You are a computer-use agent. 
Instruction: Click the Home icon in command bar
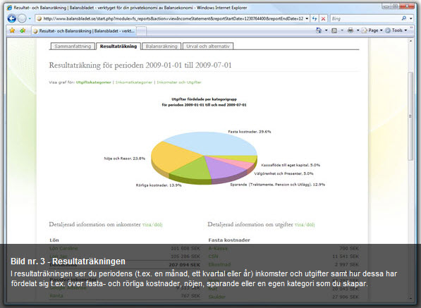tap(319, 30)
